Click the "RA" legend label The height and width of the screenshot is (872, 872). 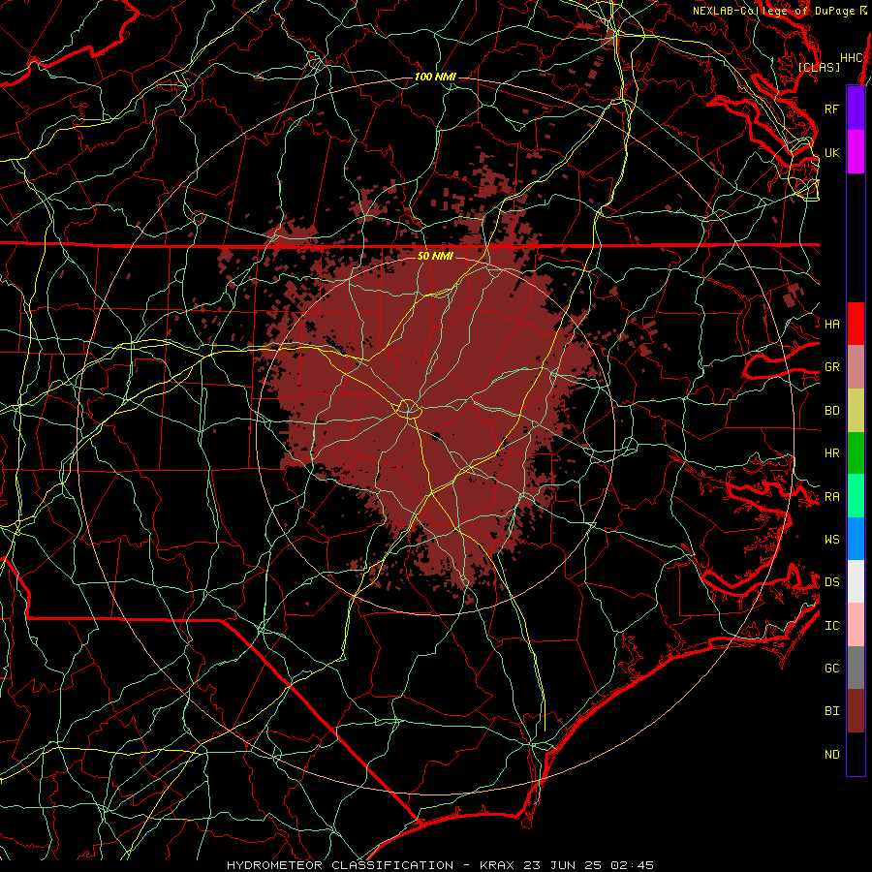point(832,497)
